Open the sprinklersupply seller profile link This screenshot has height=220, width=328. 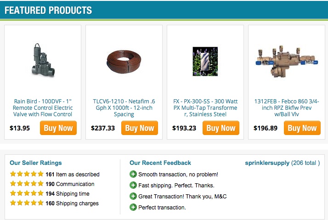pos(267,163)
